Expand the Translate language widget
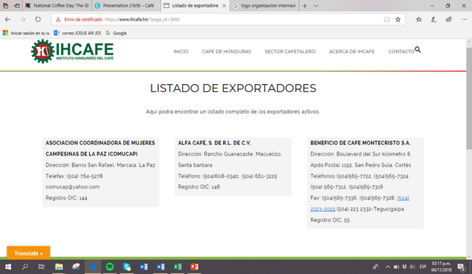The width and height of the screenshot is (472, 274). 29,254
